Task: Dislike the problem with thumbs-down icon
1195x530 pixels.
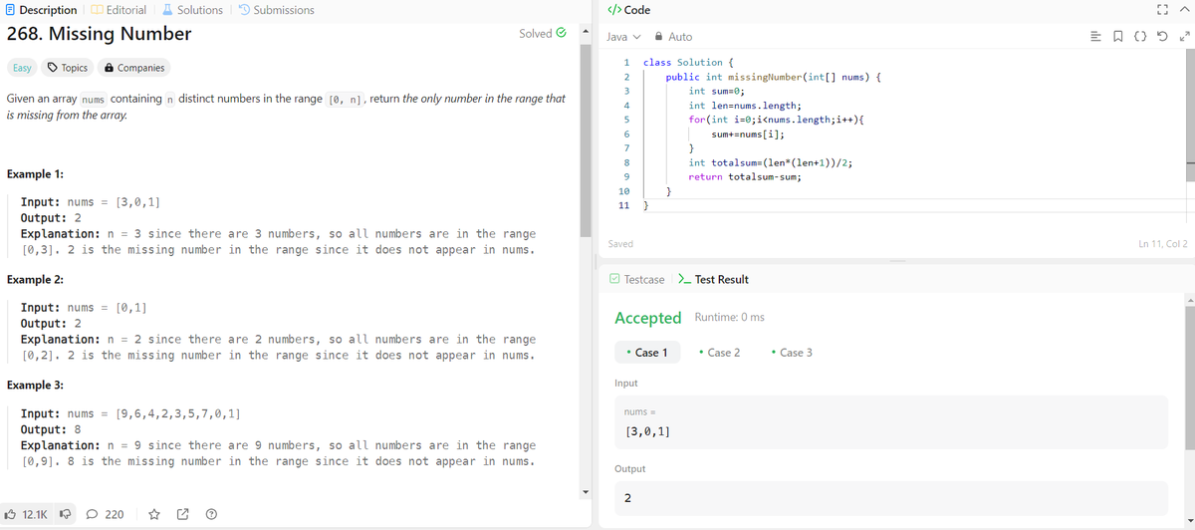Action: [65, 515]
